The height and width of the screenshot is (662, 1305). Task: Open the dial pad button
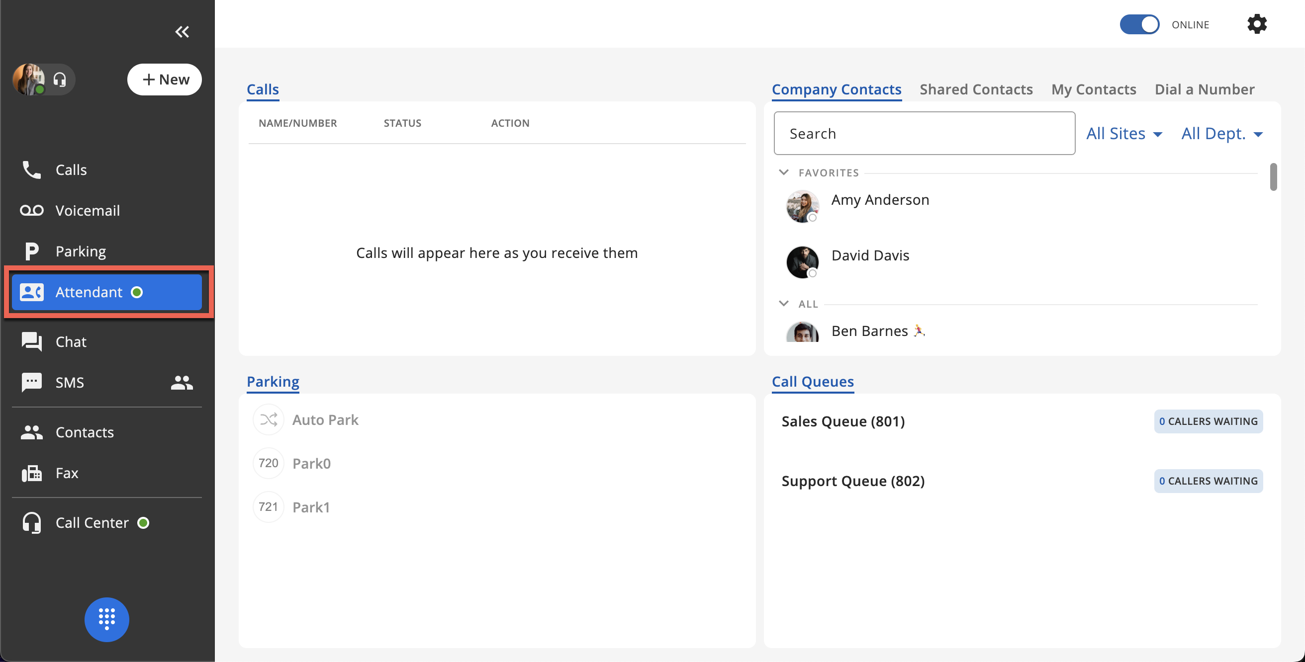106,619
